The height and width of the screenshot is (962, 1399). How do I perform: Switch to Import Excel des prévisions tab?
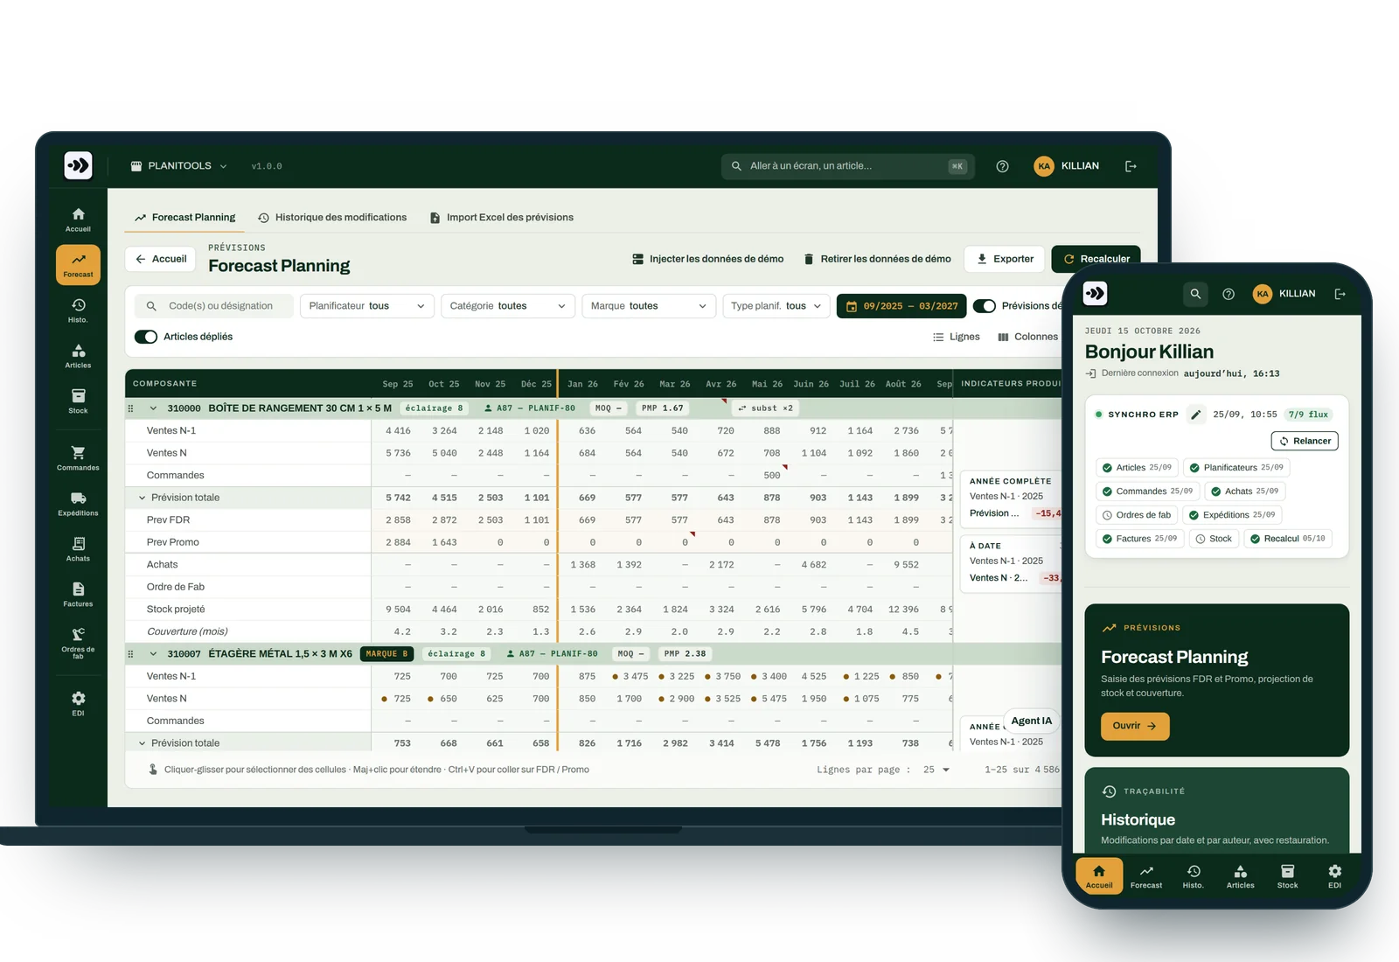502,218
